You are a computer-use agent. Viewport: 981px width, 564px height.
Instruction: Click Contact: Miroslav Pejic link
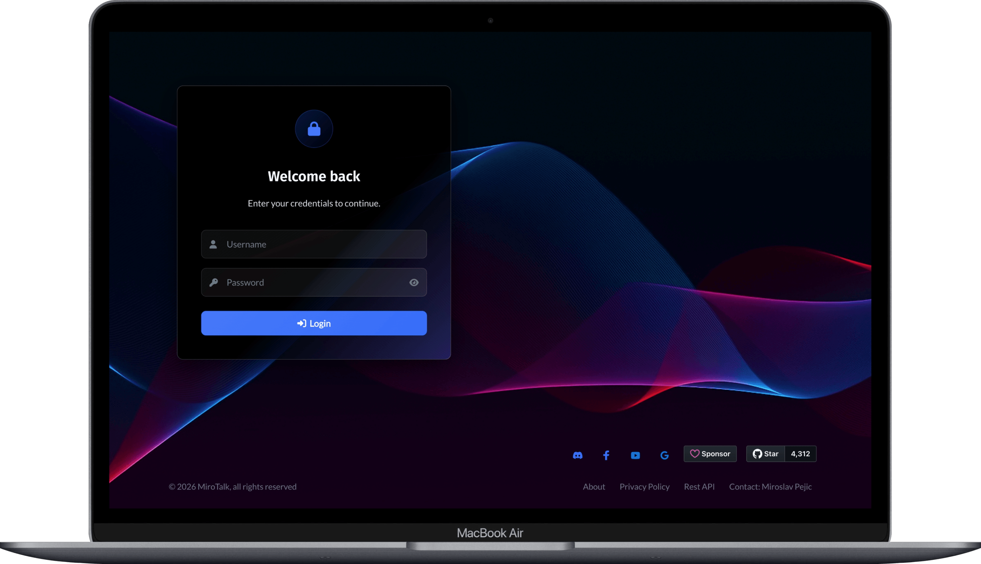[x=770, y=487]
